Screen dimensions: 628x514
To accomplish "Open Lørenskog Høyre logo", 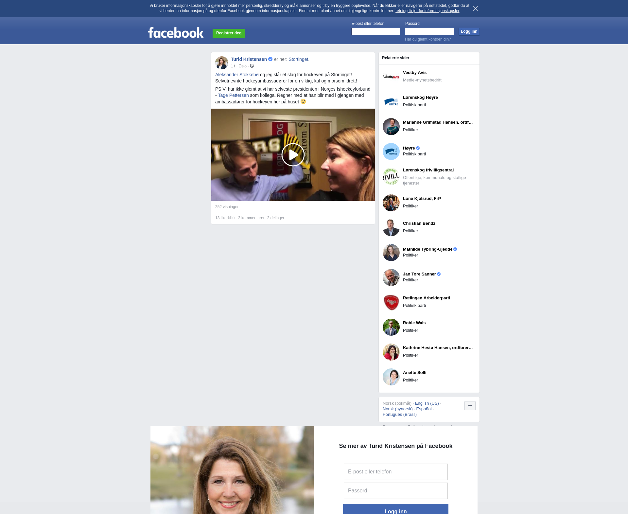I will [391, 102].
